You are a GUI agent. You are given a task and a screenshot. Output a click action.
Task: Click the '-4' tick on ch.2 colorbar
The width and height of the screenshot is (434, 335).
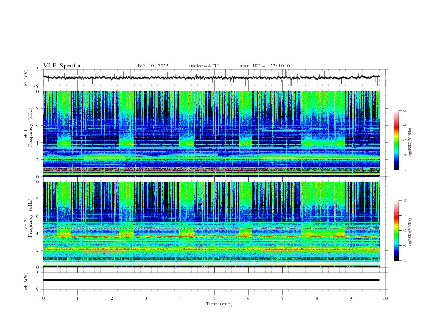pos(404,216)
